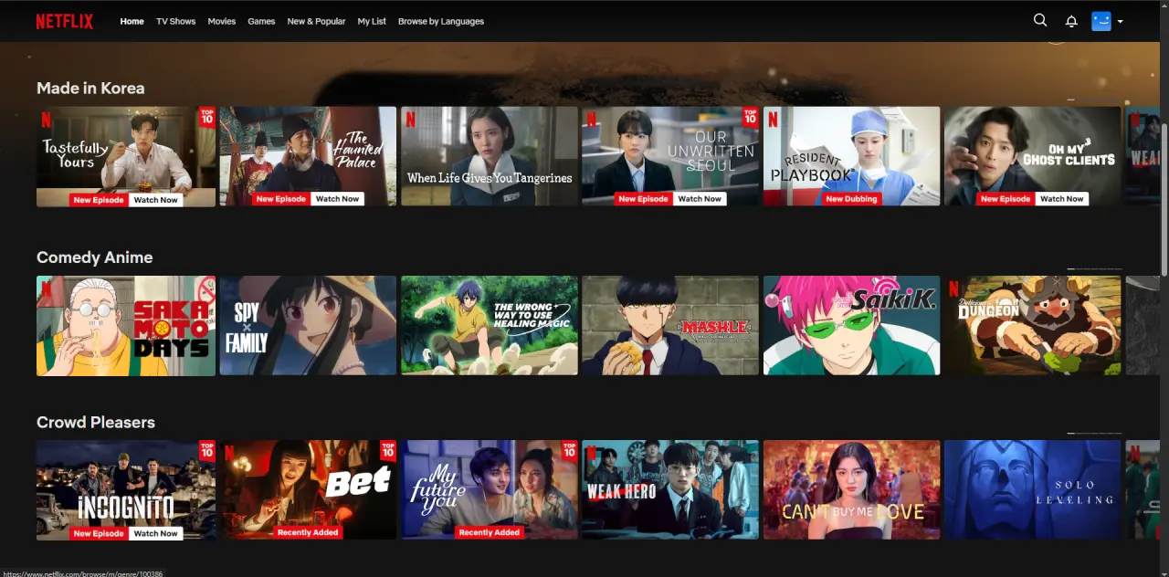
Task: Click Crowd Pleasers row page indicator
Action: coord(1094,433)
